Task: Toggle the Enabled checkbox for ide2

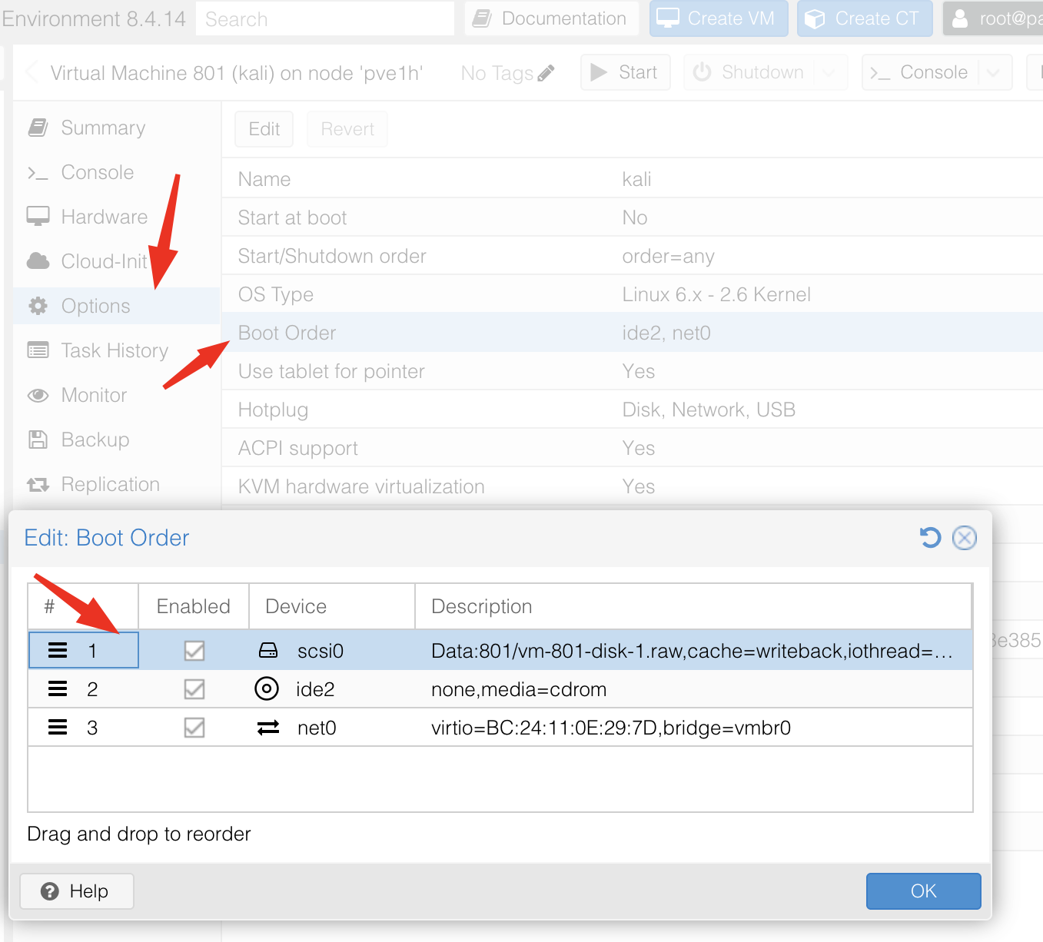Action: pyautogui.click(x=194, y=689)
